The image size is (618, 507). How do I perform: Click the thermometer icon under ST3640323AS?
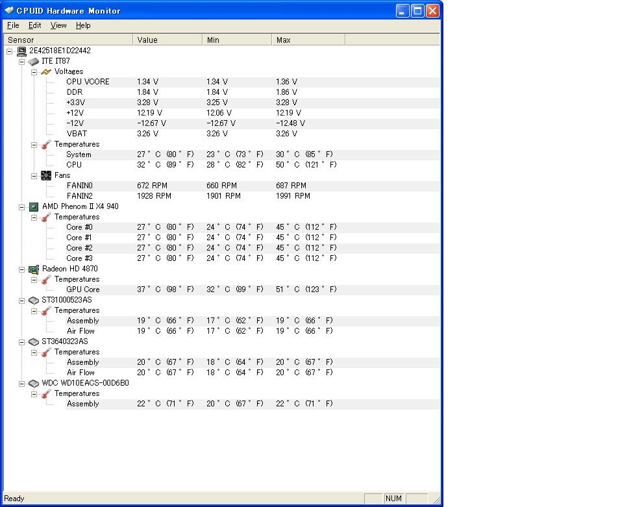pos(46,352)
